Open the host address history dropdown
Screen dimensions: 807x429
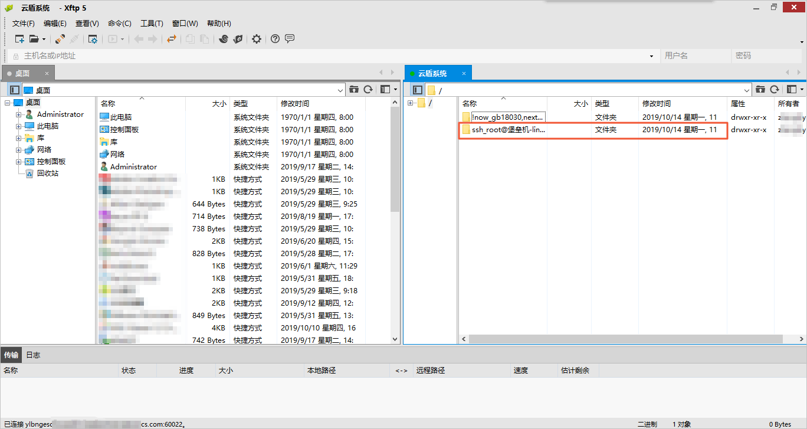click(651, 56)
